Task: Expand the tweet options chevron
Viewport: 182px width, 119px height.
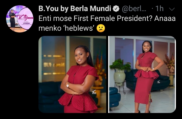Action: click(172, 9)
